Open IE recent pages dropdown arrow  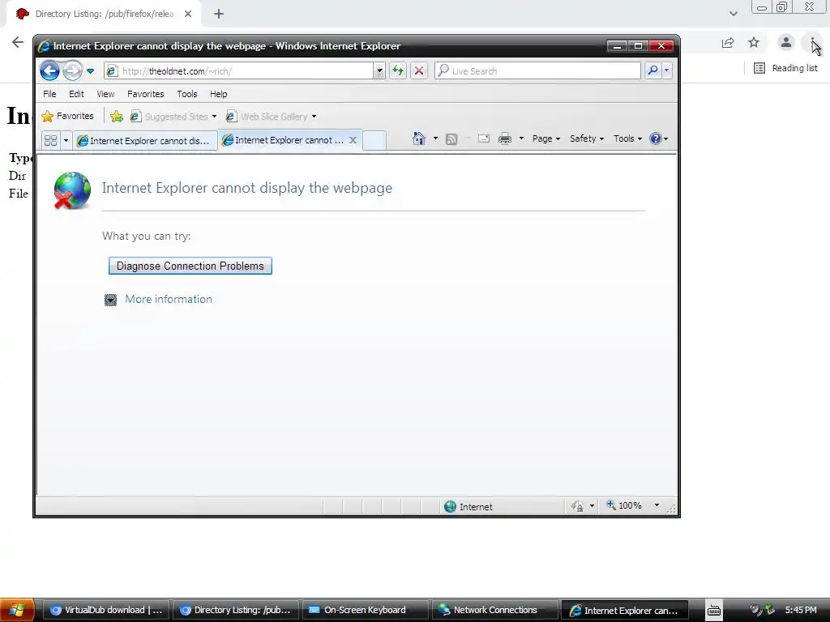pos(91,71)
